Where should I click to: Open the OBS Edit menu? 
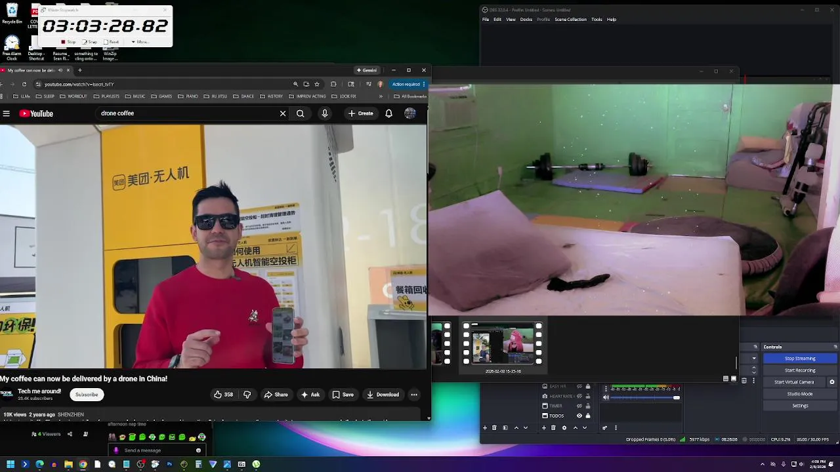(497, 20)
